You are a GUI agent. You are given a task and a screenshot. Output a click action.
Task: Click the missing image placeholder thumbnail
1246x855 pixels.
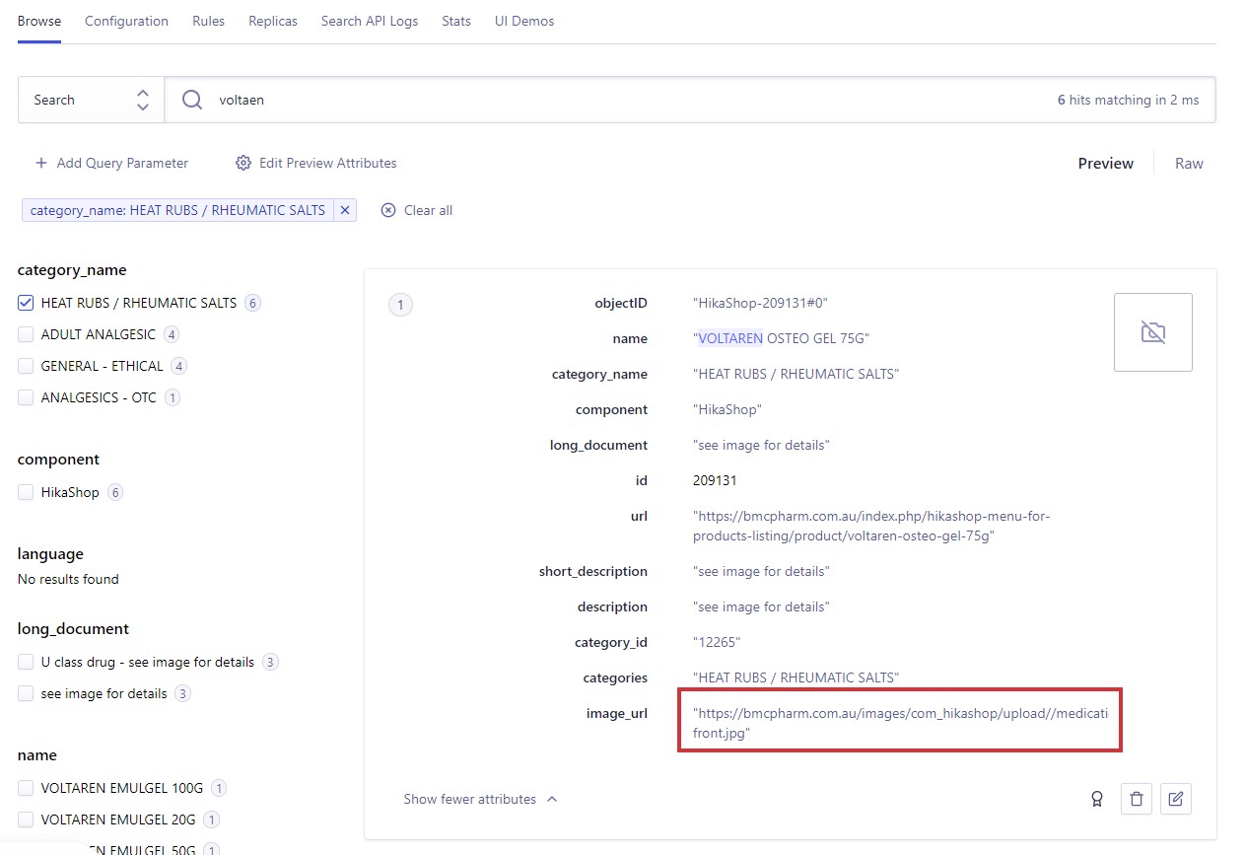pos(1152,332)
